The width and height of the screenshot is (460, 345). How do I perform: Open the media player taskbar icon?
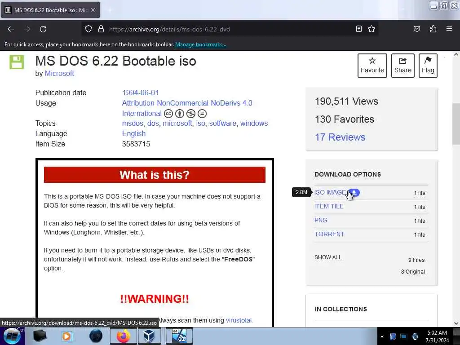[x=66, y=336]
